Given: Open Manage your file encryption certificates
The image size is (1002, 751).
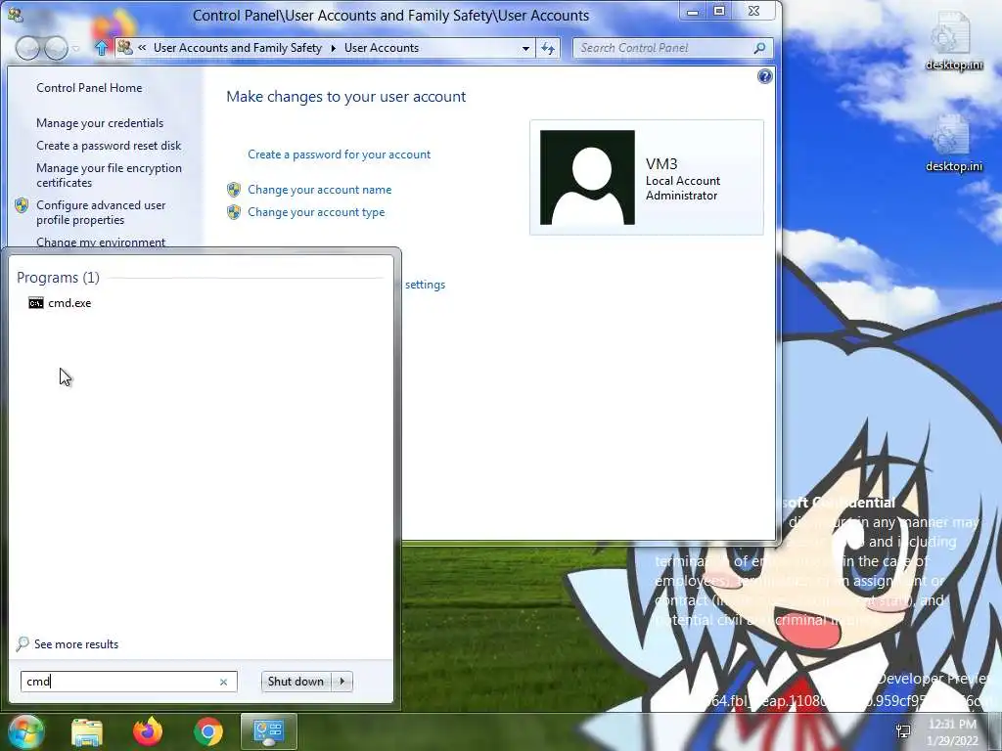Looking at the screenshot, I should coord(109,175).
